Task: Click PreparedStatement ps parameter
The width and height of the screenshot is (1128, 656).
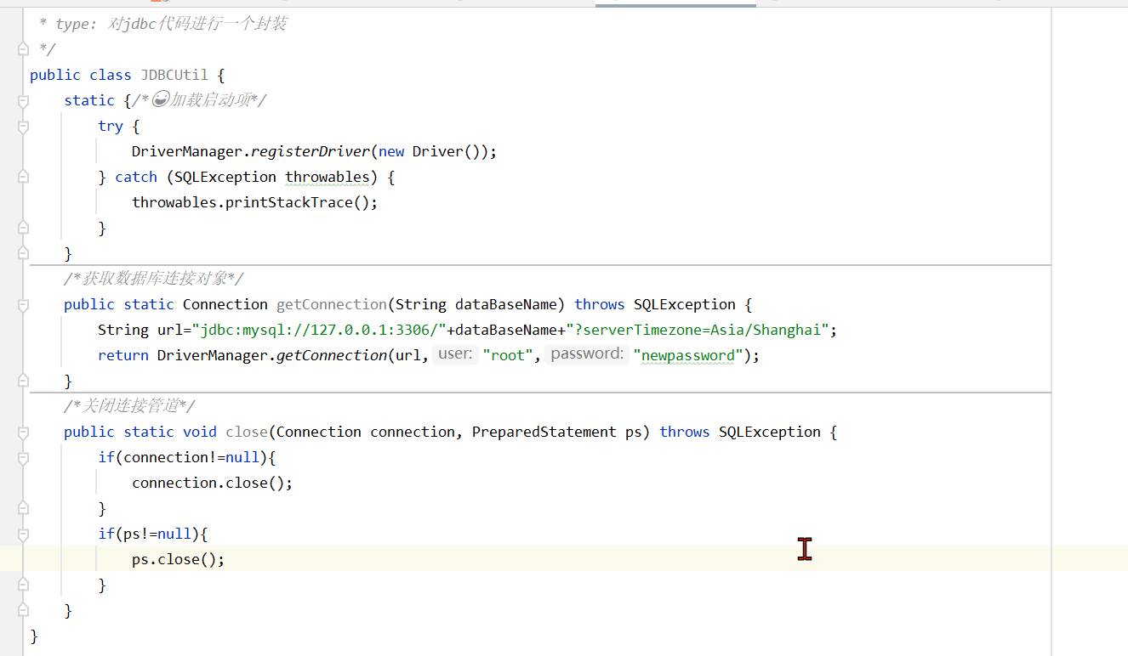Action: pyautogui.click(x=557, y=432)
